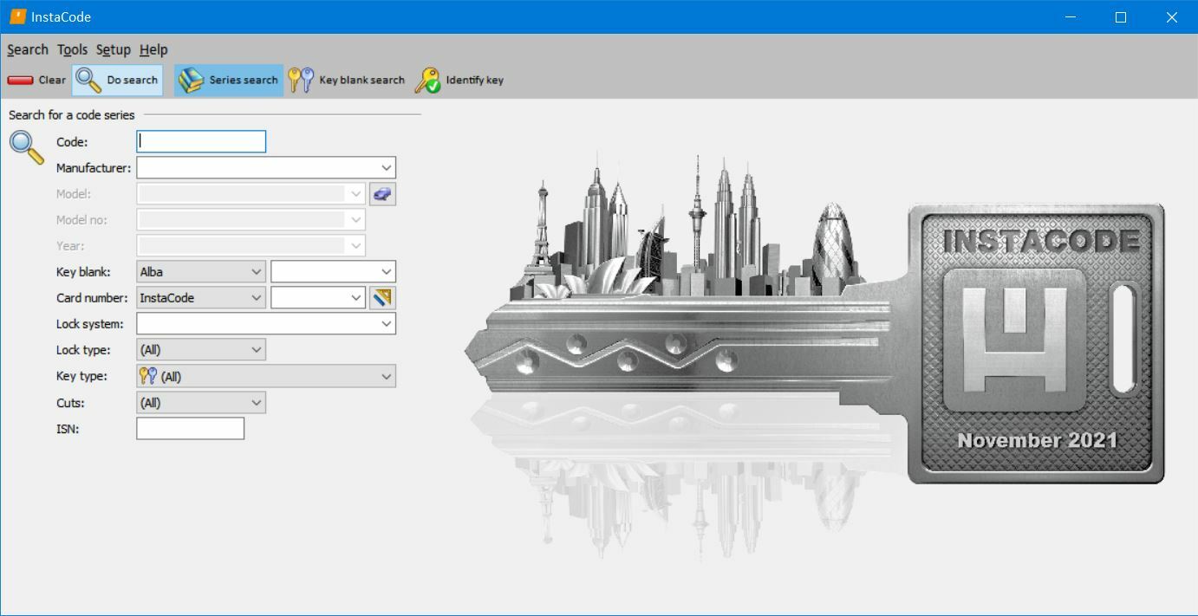This screenshot has height=616, width=1198.
Task: Minimize the InstaCode window
Action: point(1072,16)
